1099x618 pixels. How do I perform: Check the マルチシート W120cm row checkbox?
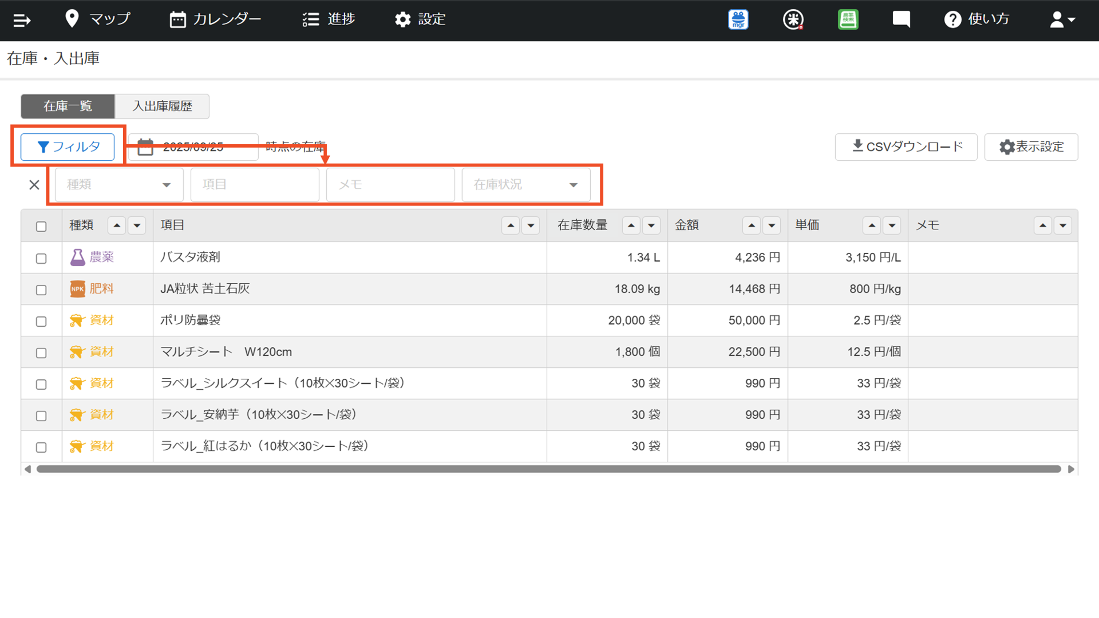[41, 353]
